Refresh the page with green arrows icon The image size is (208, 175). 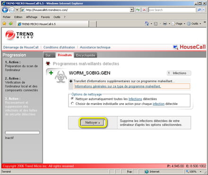coord(138,10)
